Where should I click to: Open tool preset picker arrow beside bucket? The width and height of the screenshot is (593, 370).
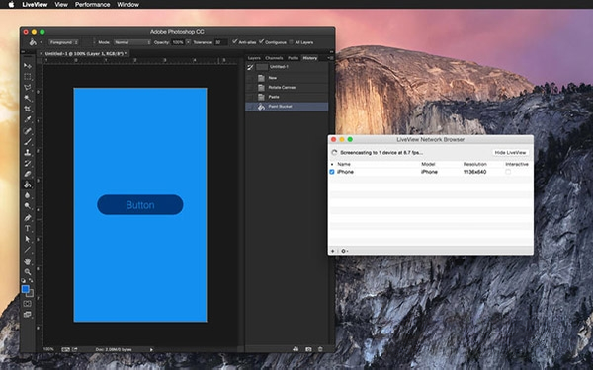[41, 42]
